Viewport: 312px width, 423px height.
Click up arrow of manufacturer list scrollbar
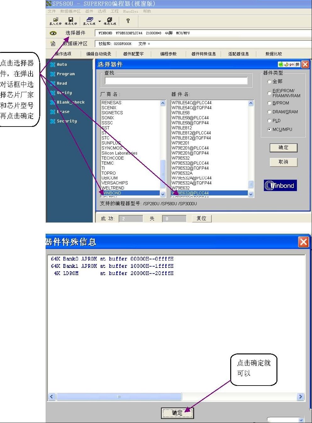point(163,103)
